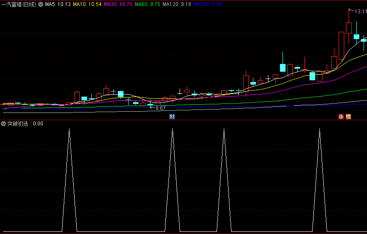Click the MA60: 9.76 label
This screenshot has width=367, height=234.
(147, 4)
